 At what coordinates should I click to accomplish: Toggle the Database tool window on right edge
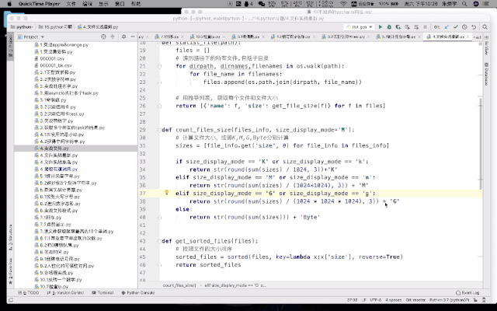pos(486,74)
